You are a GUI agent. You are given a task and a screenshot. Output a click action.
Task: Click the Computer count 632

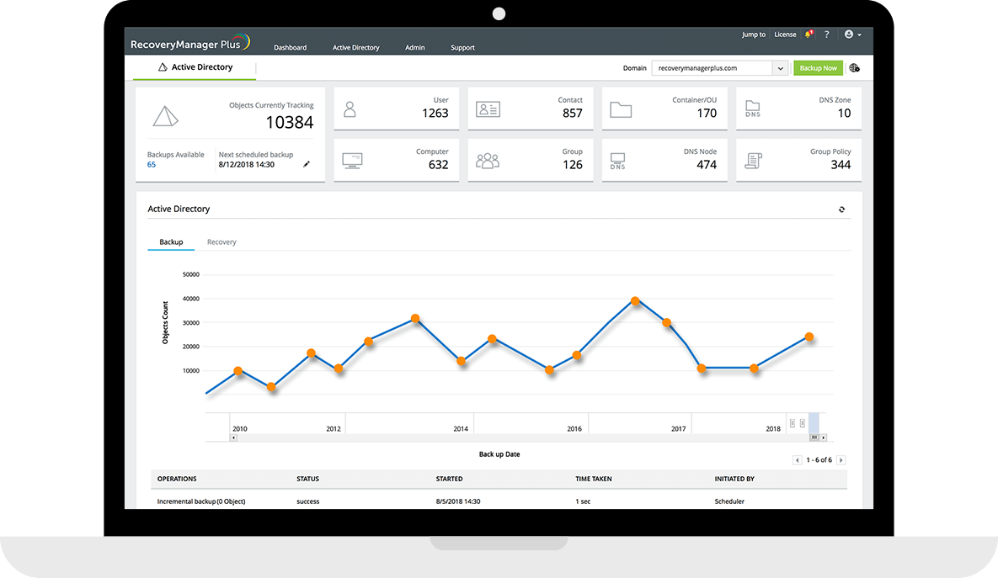[438, 165]
